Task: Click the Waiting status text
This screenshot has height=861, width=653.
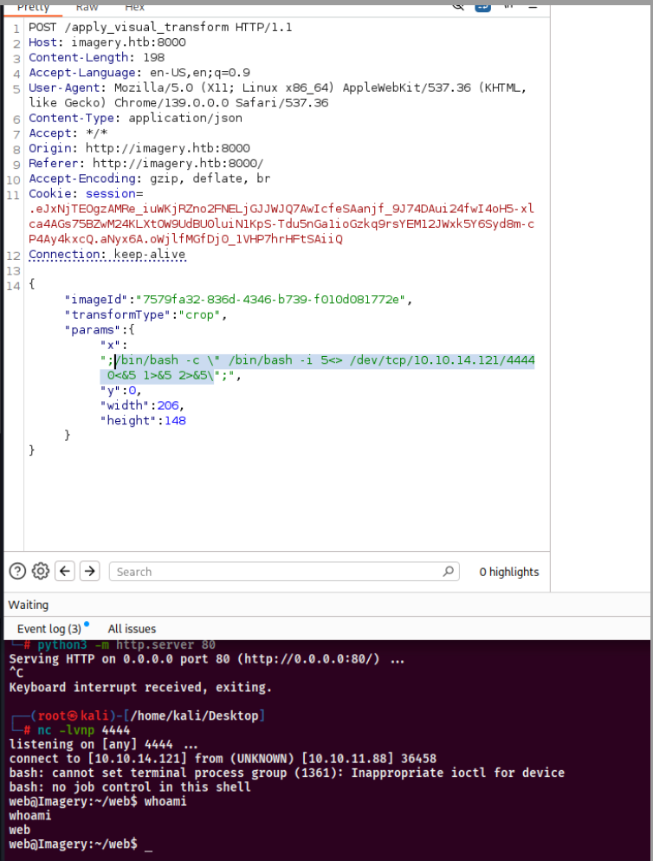Action: point(29,605)
